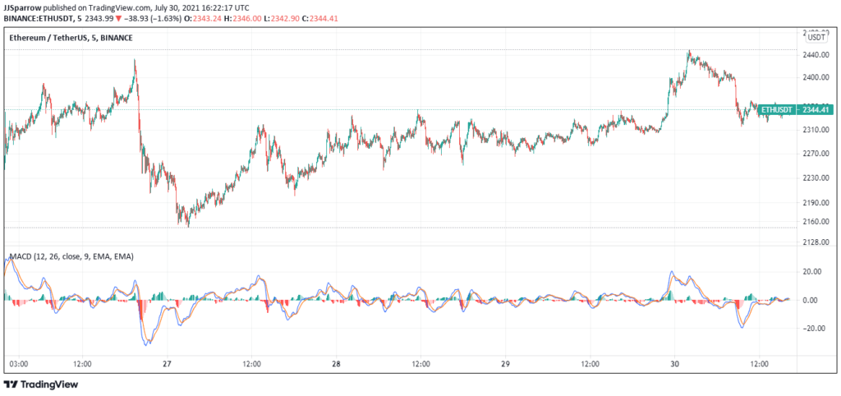The image size is (841, 396).
Task: Click the 2160.00 price axis label
Action: [816, 222]
